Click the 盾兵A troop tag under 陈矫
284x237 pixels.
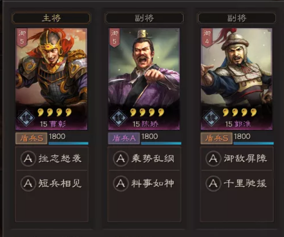tap(124, 138)
